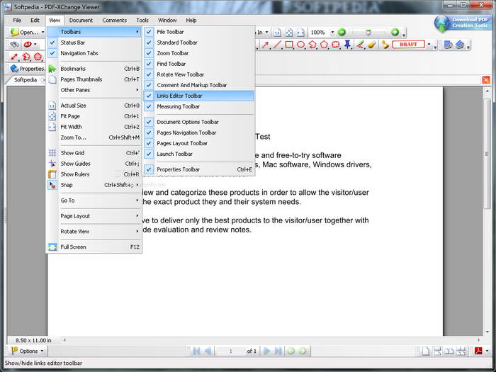Select the Eraser tool

click(372, 45)
